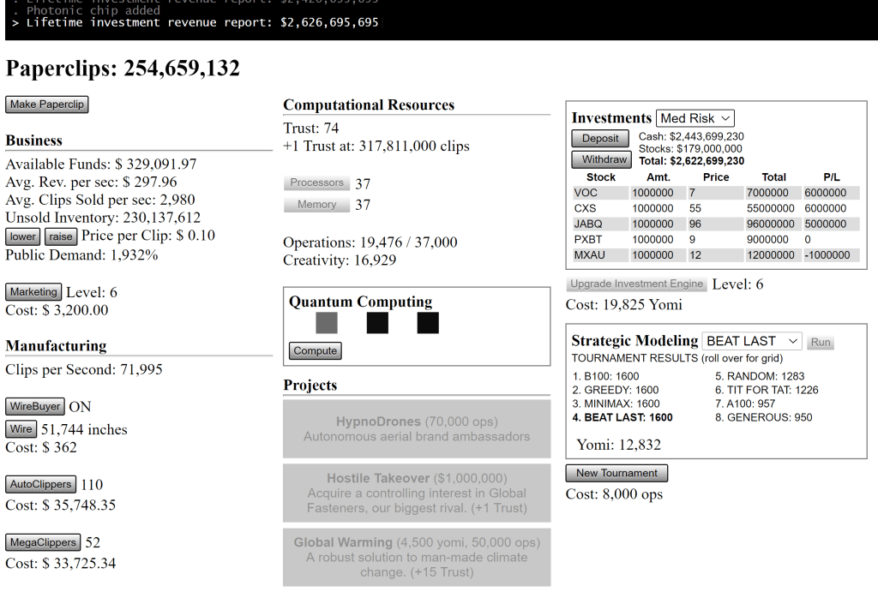Choose the Hostile Takeover project
Viewport: 878px width, 592px height.
tap(417, 493)
